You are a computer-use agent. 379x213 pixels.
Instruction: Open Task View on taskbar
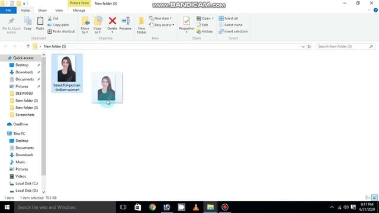pyautogui.click(x=123, y=207)
